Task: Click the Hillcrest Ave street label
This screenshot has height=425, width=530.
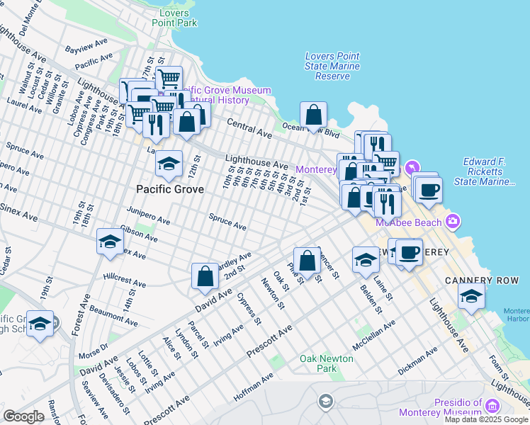Action: pos(125,280)
